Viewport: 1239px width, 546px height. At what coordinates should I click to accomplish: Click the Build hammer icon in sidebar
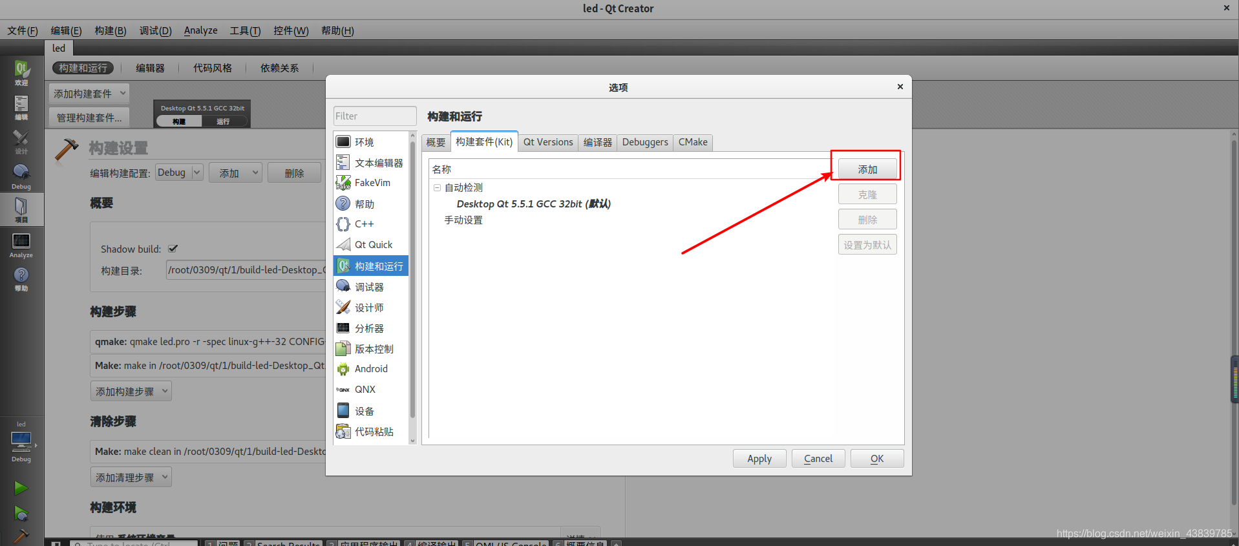[x=21, y=536]
